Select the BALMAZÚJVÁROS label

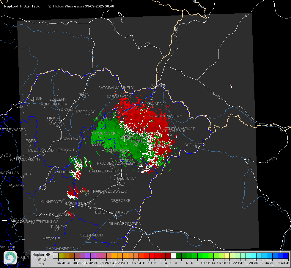[105, 171]
